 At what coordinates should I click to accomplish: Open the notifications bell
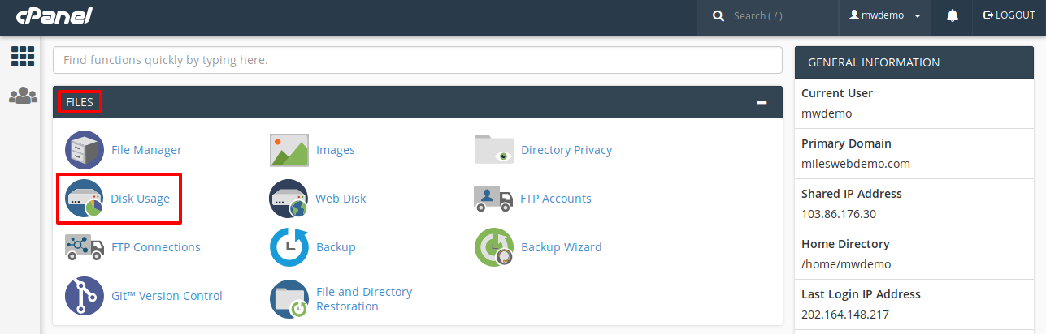952,15
